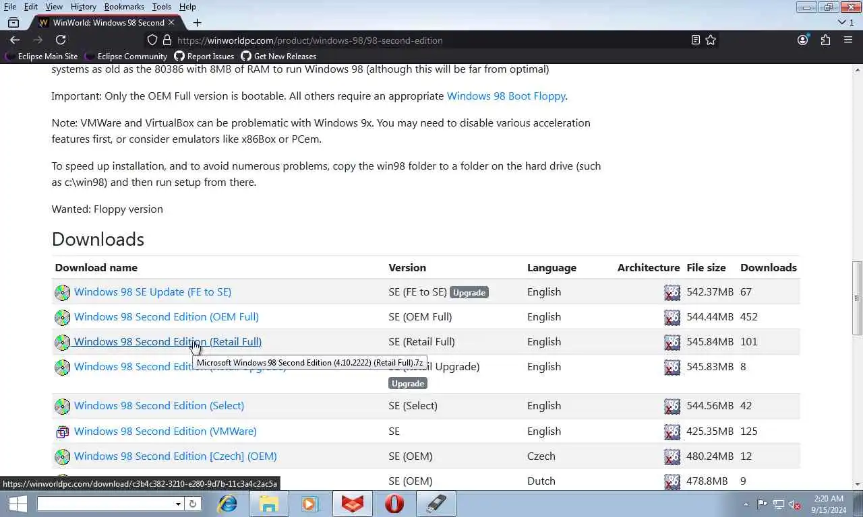This screenshot has width=863, height=517.
Task: Click the clock showing 2:20 AM
Action: click(x=827, y=499)
